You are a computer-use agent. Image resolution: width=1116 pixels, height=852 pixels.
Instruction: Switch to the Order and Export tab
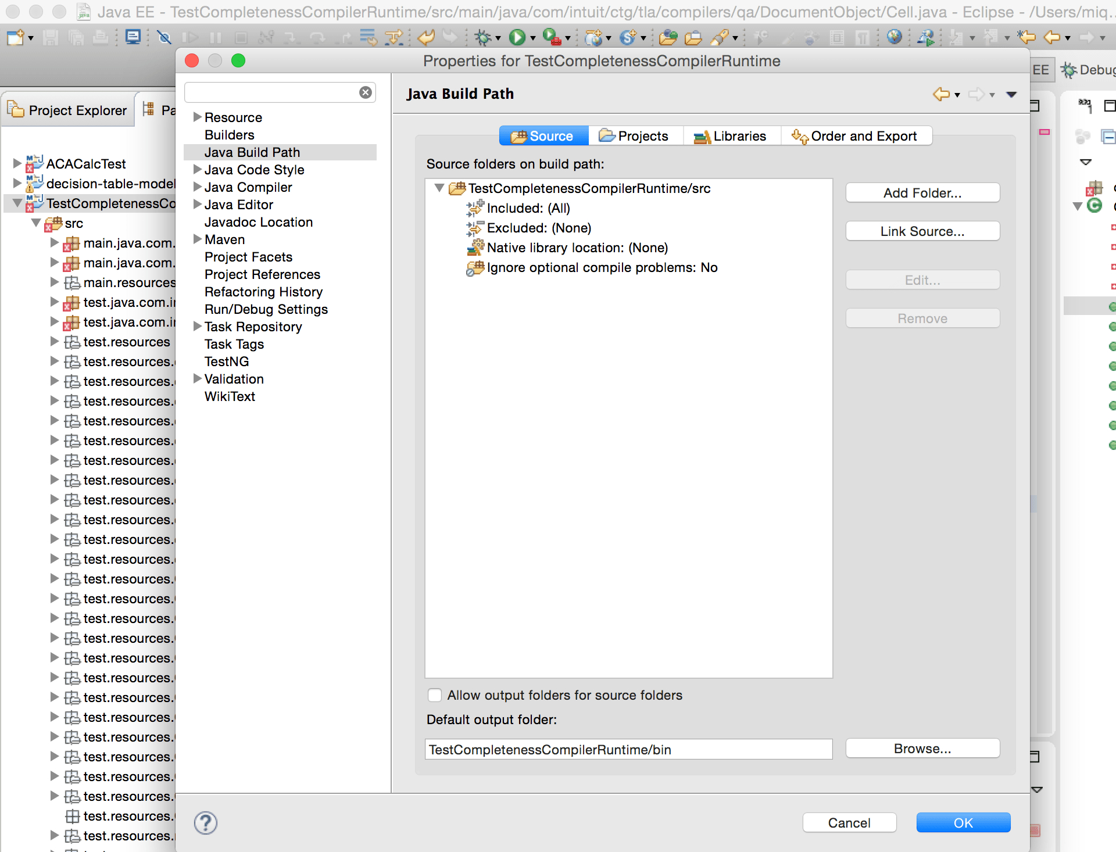857,136
